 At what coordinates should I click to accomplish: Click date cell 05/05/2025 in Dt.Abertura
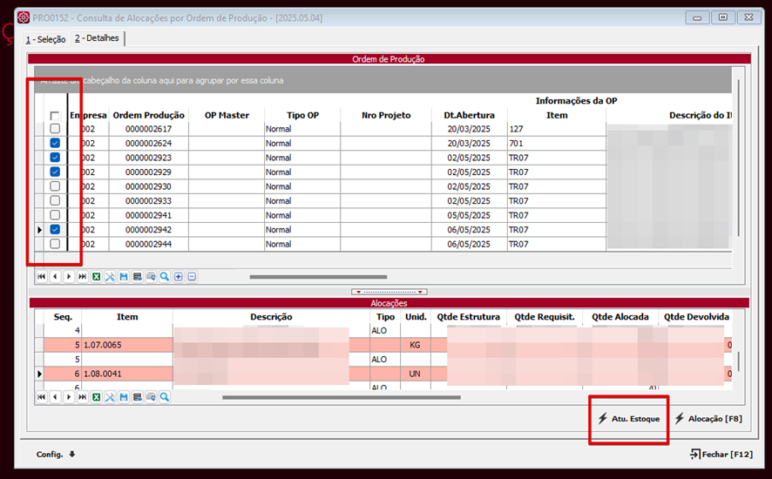469,215
